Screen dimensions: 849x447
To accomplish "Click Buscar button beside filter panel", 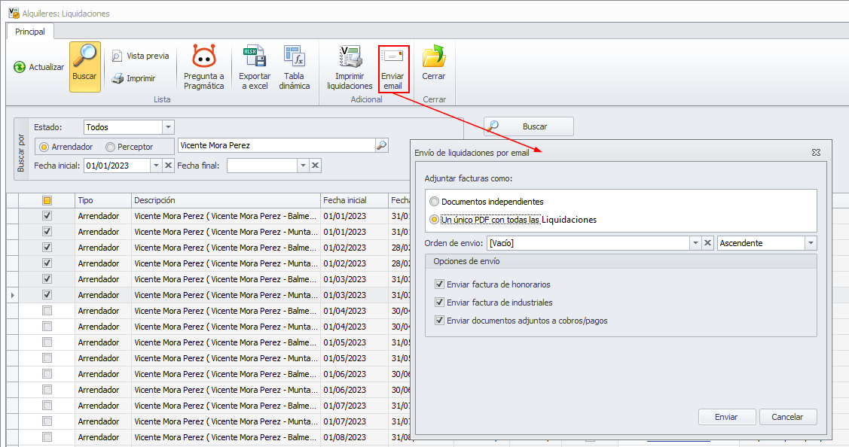I will (x=529, y=126).
